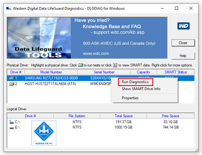Viewport: 202px width, 155px height.
Task: Click NTFS file system for C:\ drive
Action: pyautogui.click(x=77, y=122)
